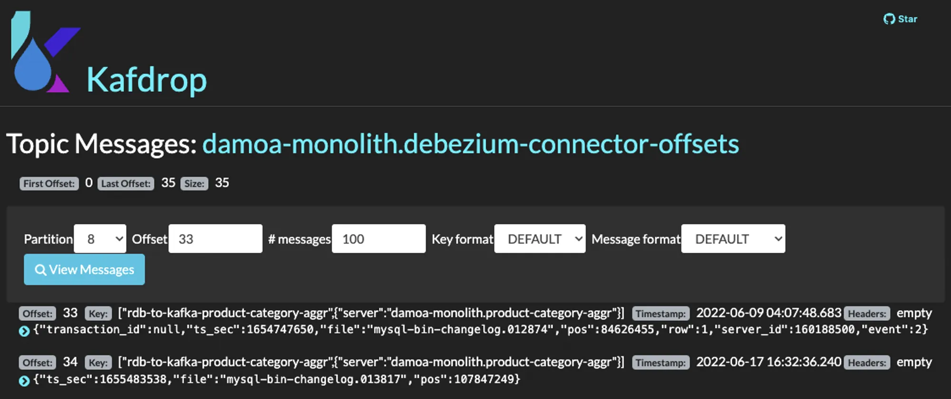Click the Last Offset badge
Screen dimensions: 951x399
(126, 184)
